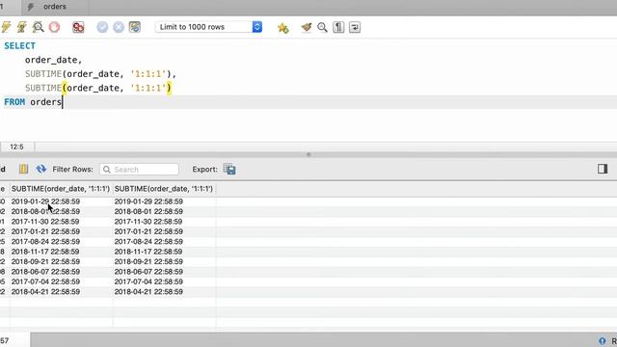Switch to the orders query tab
Screen dimensions: 617x347
tap(55, 7)
